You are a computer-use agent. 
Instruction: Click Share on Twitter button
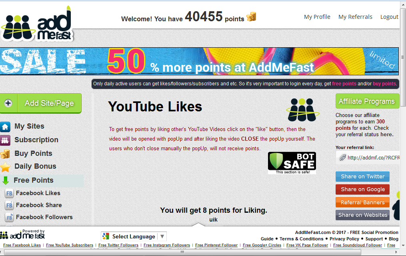(x=362, y=176)
